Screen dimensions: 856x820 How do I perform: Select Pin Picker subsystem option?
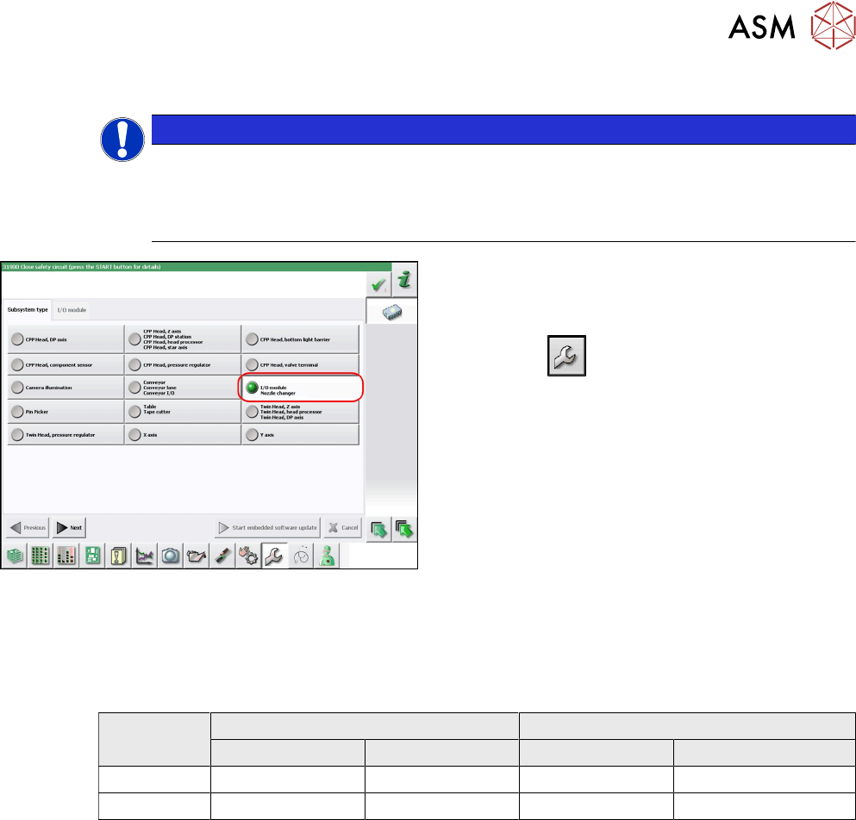66,412
